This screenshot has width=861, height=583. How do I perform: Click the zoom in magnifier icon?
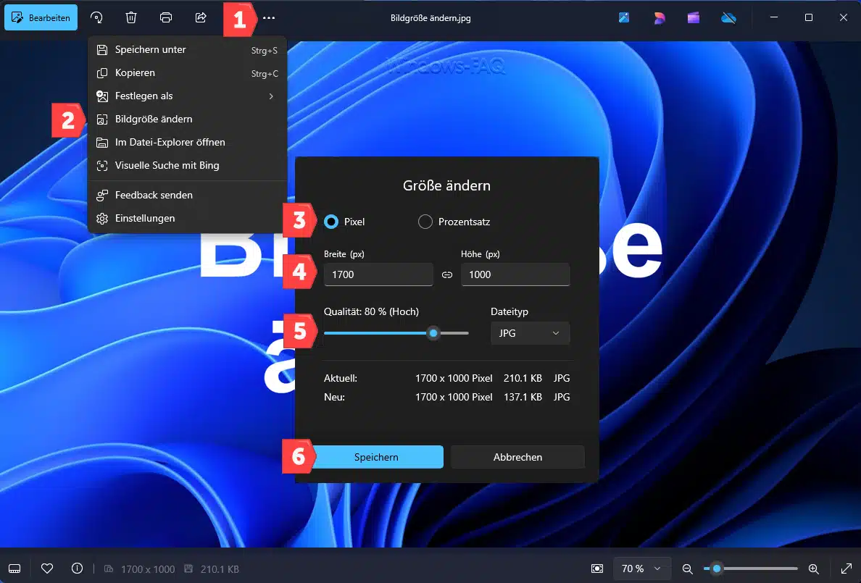813,569
